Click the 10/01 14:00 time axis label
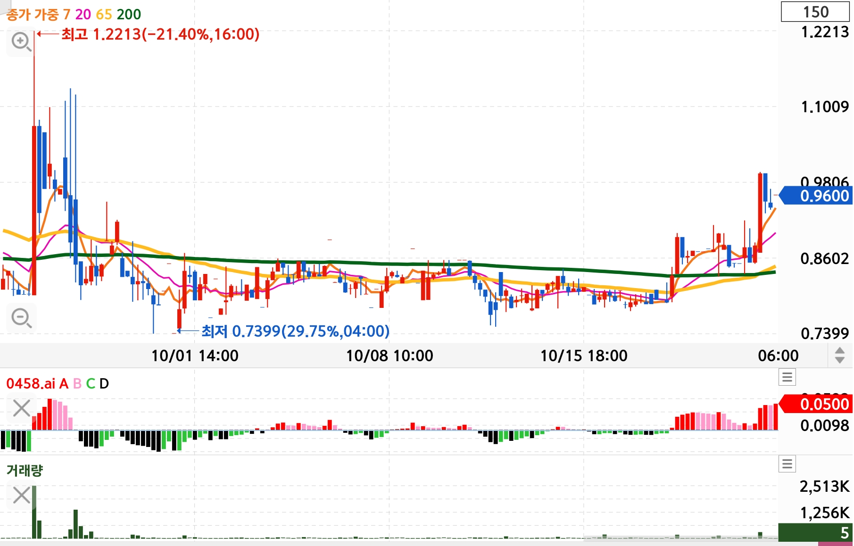The height and width of the screenshot is (546, 854). (x=195, y=356)
